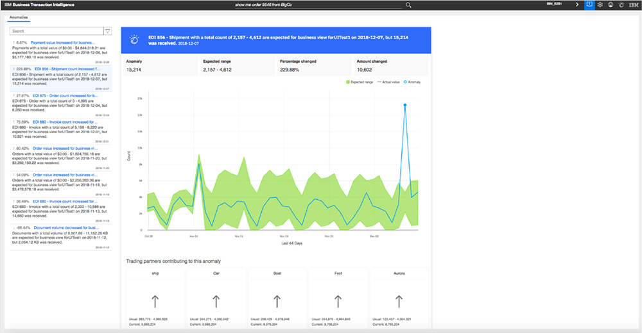642x333 pixels.
Task: Click the Anomaly value 15,214
Action: click(134, 70)
